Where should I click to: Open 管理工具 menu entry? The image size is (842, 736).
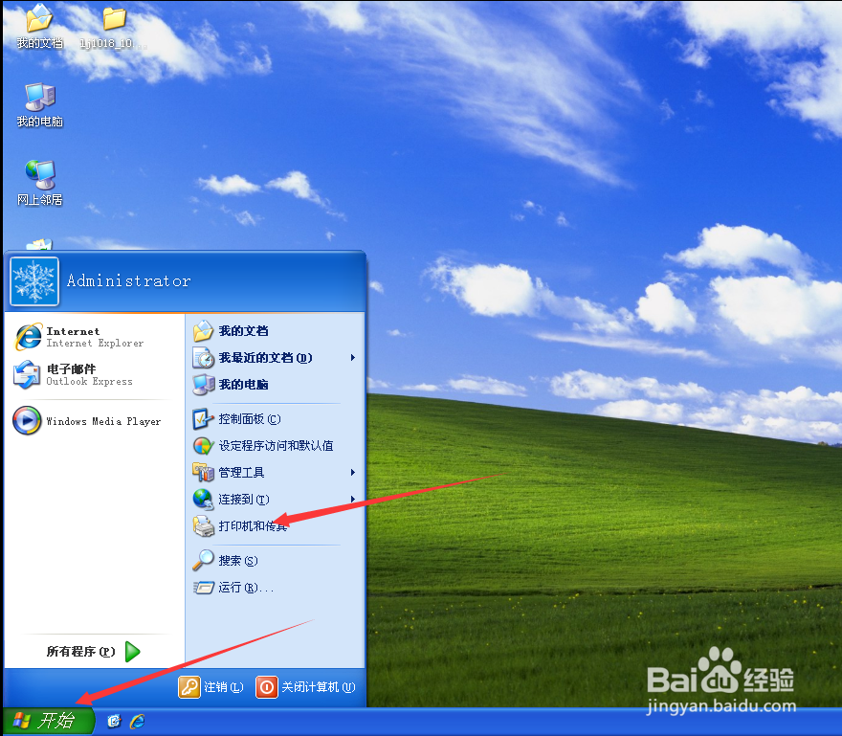coord(275,473)
